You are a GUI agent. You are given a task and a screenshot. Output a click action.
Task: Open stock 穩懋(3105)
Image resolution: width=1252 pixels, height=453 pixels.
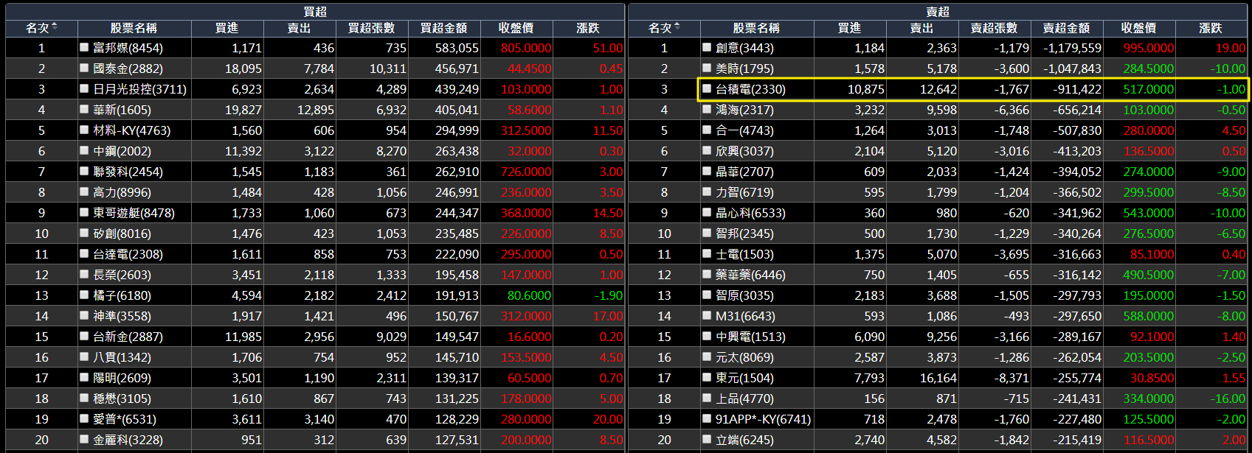point(122,398)
